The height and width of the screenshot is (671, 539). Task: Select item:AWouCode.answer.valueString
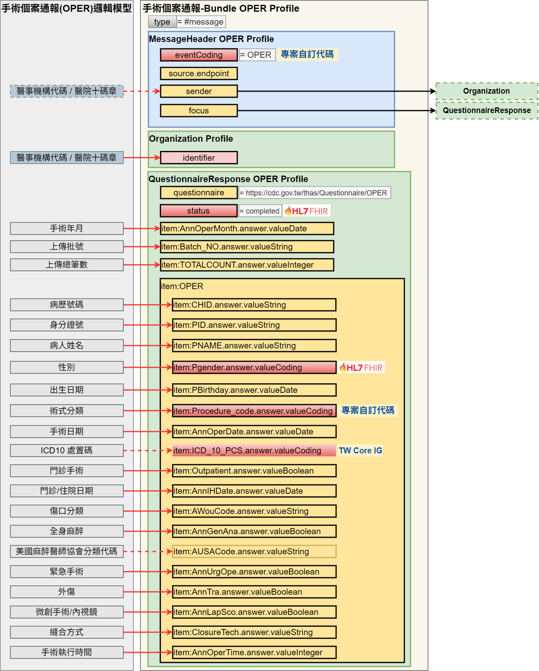click(254, 511)
